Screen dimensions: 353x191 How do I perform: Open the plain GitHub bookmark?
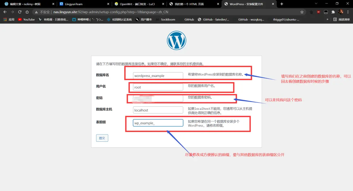click(186, 20)
